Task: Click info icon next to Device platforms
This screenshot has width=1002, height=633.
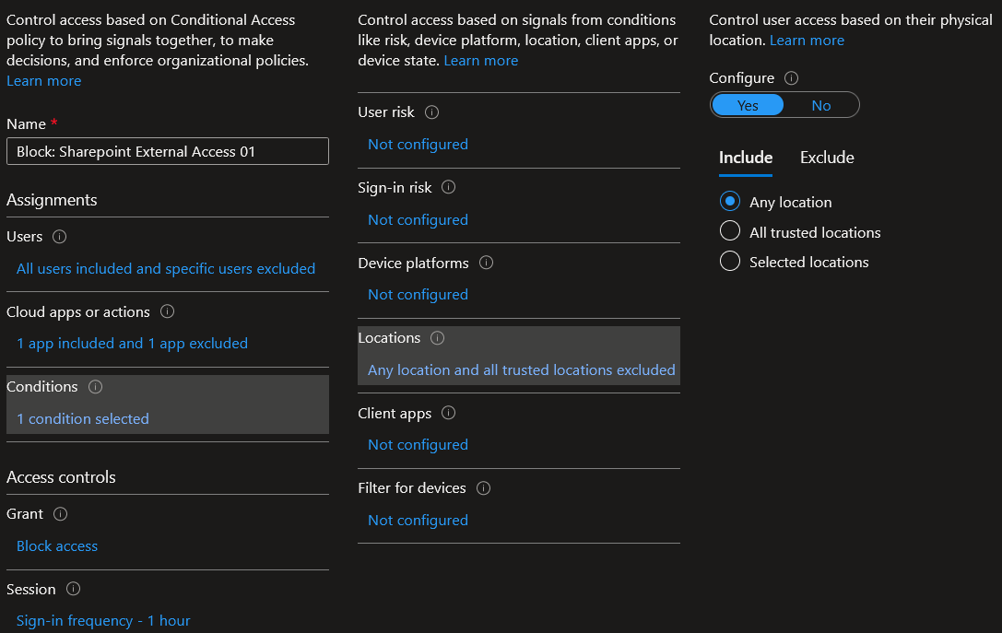Action: pos(487,263)
